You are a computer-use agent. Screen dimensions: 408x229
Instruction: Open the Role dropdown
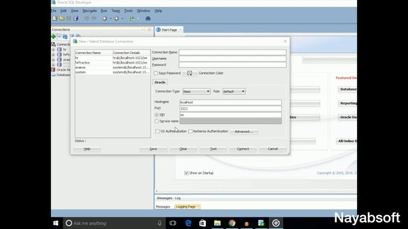click(x=234, y=92)
